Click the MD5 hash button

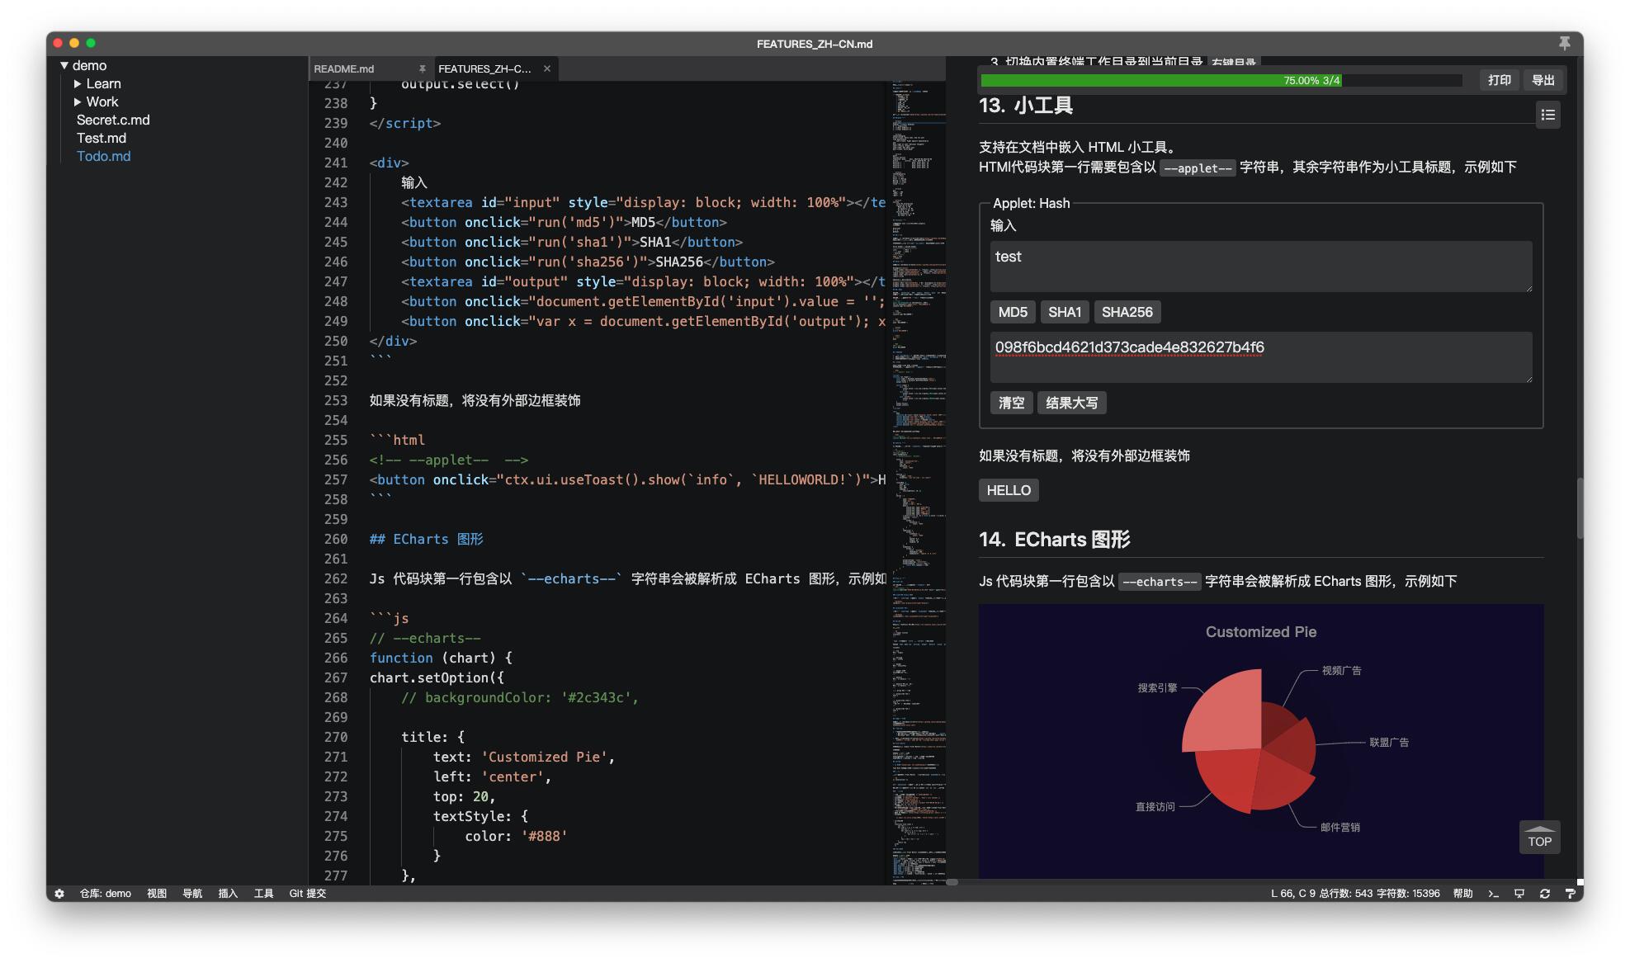pyautogui.click(x=1013, y=312)
